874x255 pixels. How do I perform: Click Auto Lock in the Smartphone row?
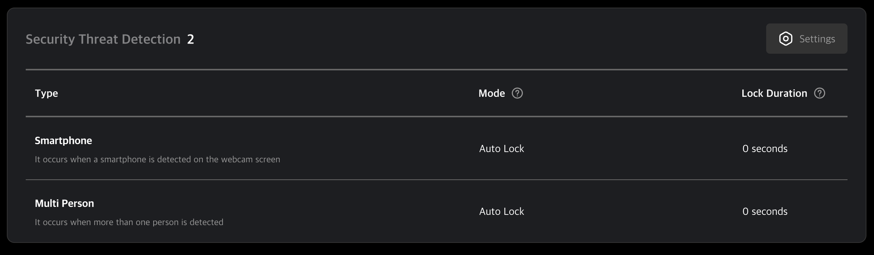501,149
